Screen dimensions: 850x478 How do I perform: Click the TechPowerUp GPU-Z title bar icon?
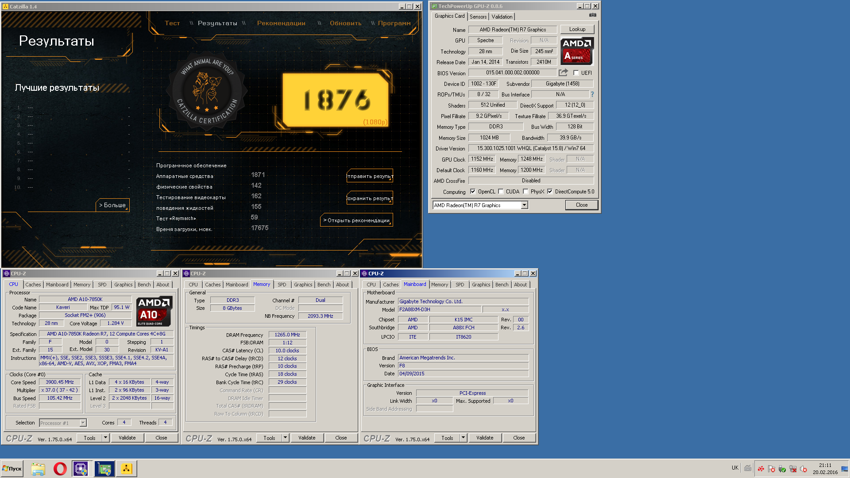(434, 6)
